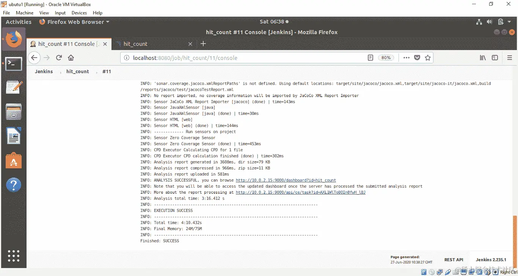This screenshot has width=518, height=276.
Task: Open Firefox hamburger menu
Action: tap(510, 58)
